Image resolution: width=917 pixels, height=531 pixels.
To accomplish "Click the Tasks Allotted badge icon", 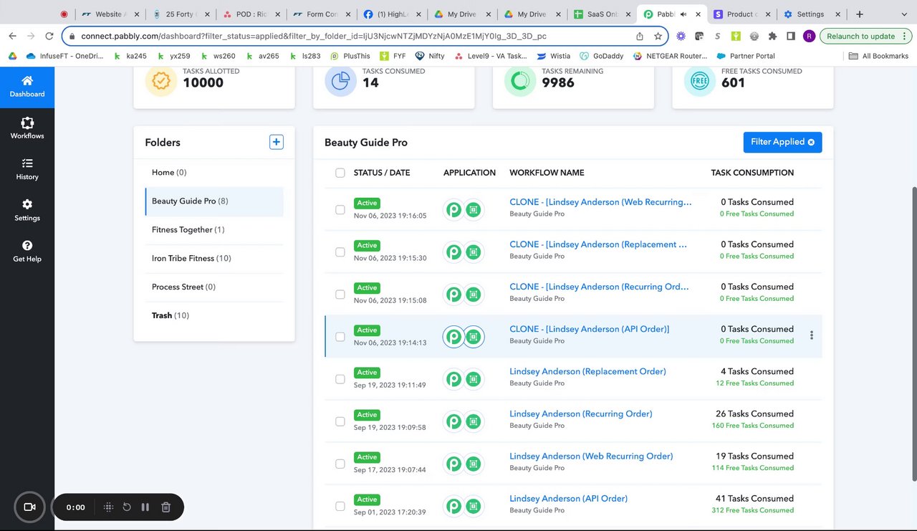I will click(x=160, y=82).
